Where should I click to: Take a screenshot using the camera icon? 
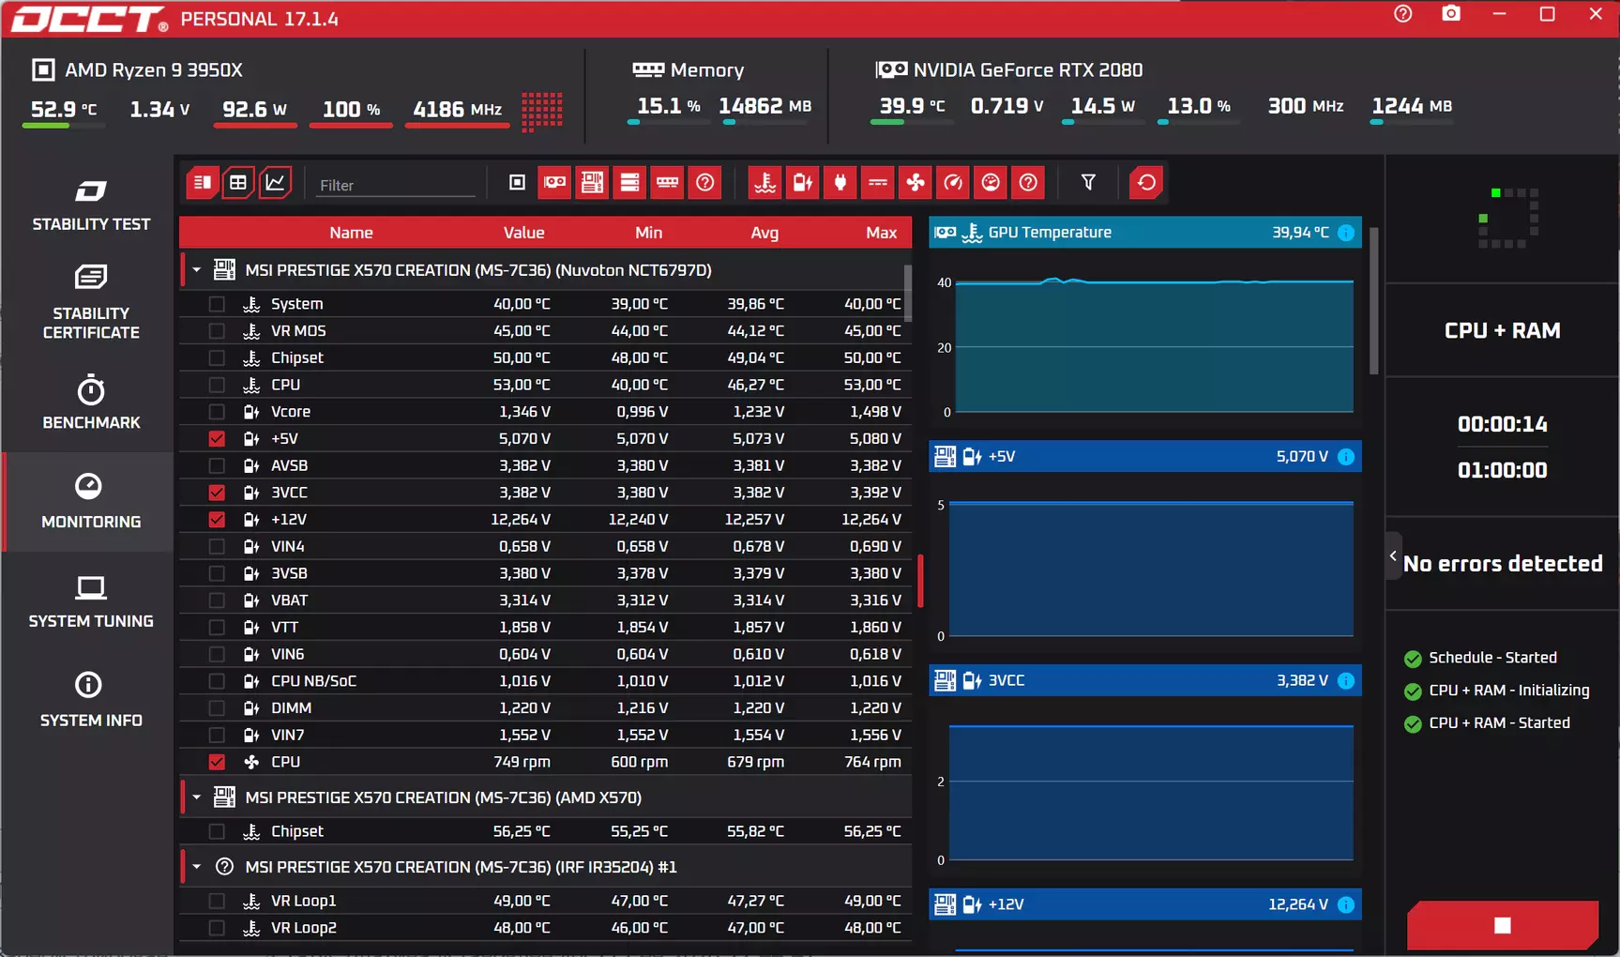(1451, 14)
